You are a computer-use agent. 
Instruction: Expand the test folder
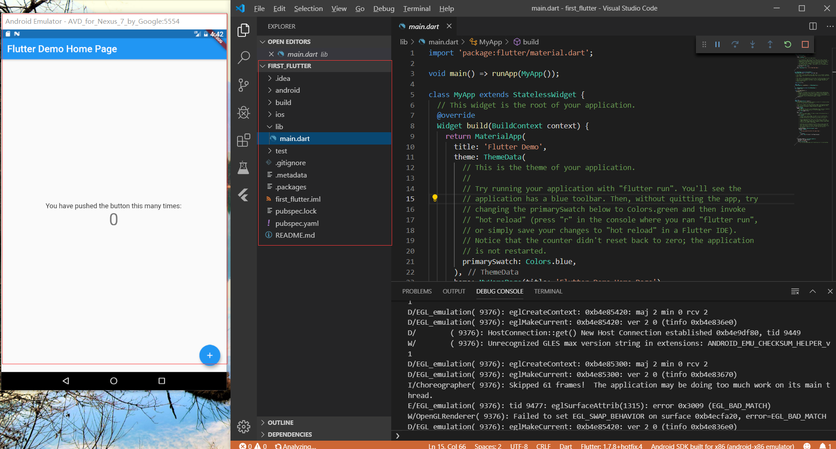(325, 151)
